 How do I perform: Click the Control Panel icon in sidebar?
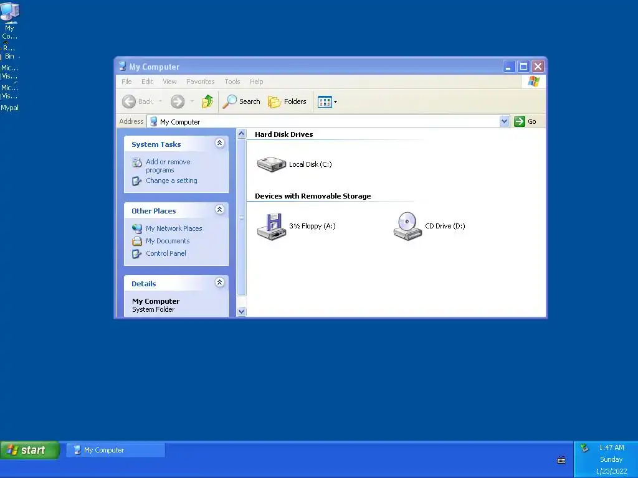click(136, 254)
